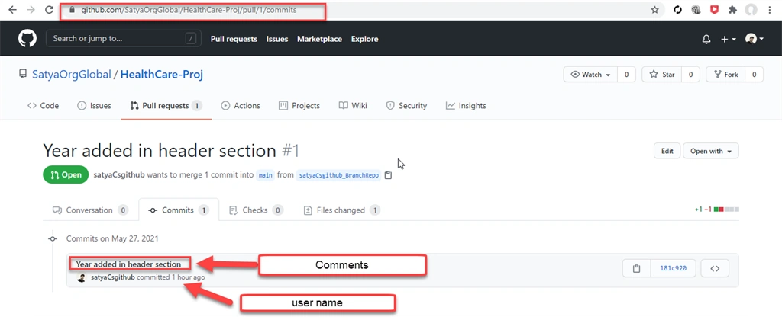The width and height of the screenshot is (782, 320).
Task: Open the Conversation tab
Action: coord(90,210)
